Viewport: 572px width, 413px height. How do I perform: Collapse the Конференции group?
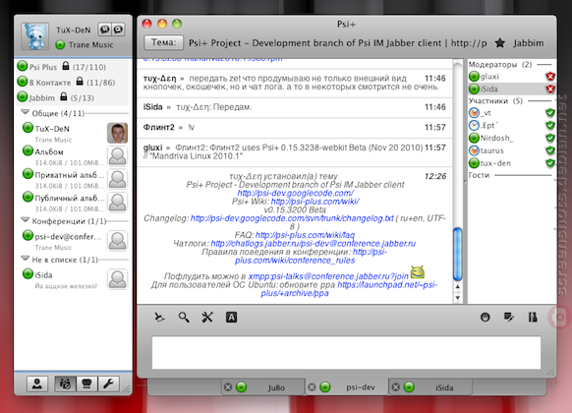coord(26,220)
